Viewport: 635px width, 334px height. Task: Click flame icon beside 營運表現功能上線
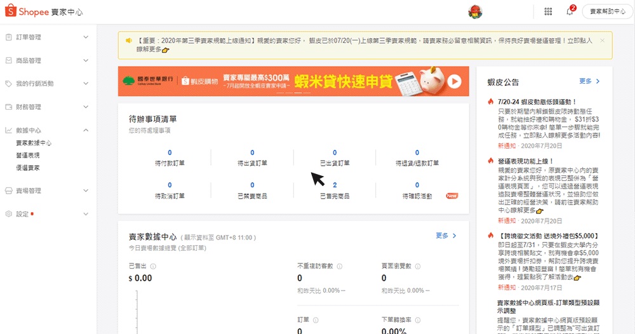click(x=491, y=161)
